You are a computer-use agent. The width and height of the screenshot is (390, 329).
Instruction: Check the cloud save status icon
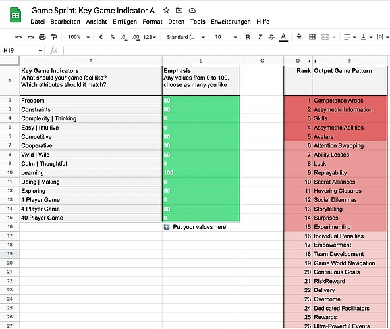pyautogui.click(x=192, y=10)
